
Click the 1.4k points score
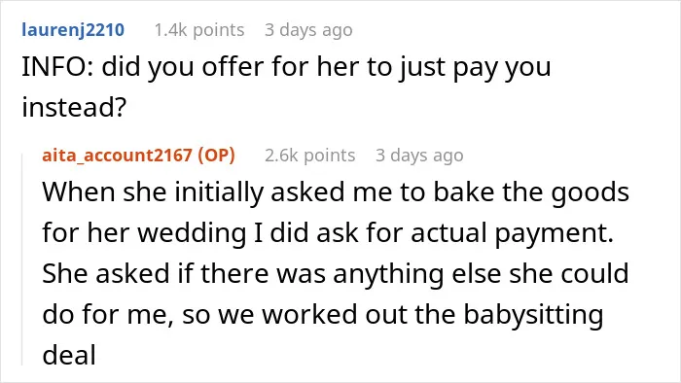click(x=199, y=30)
